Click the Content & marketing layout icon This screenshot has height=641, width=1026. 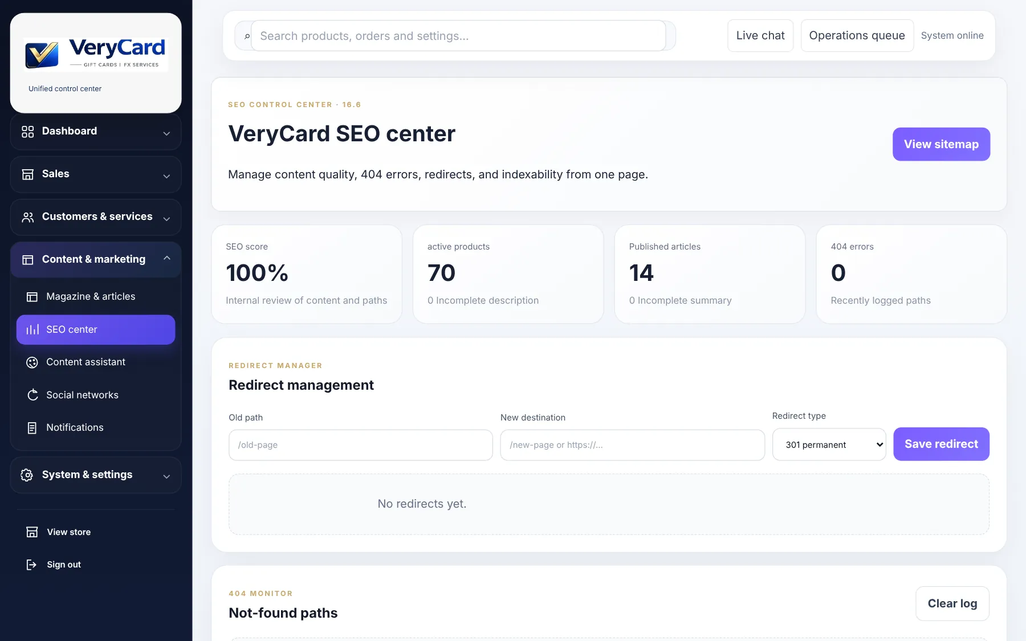[27, 260]
